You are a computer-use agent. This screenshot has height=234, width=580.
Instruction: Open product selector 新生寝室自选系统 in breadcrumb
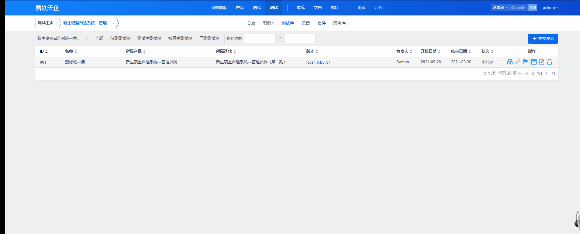89,23
